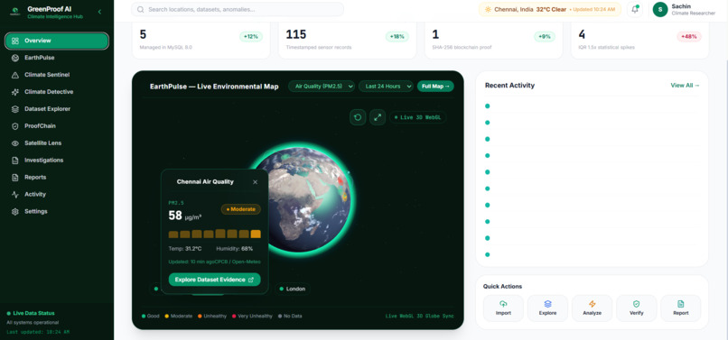Click the search magnifier icon
This screenshot has height=340, width=728.
click(140, 9)
